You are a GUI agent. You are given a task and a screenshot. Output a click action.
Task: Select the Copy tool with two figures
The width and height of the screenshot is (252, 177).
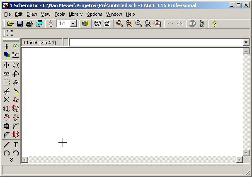[x=16, y=65]
